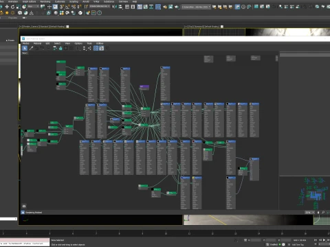Image resolution: width=330 pixels, height=247 pixels.
Task: Click the timeline Play button
Action: [324, 240]
